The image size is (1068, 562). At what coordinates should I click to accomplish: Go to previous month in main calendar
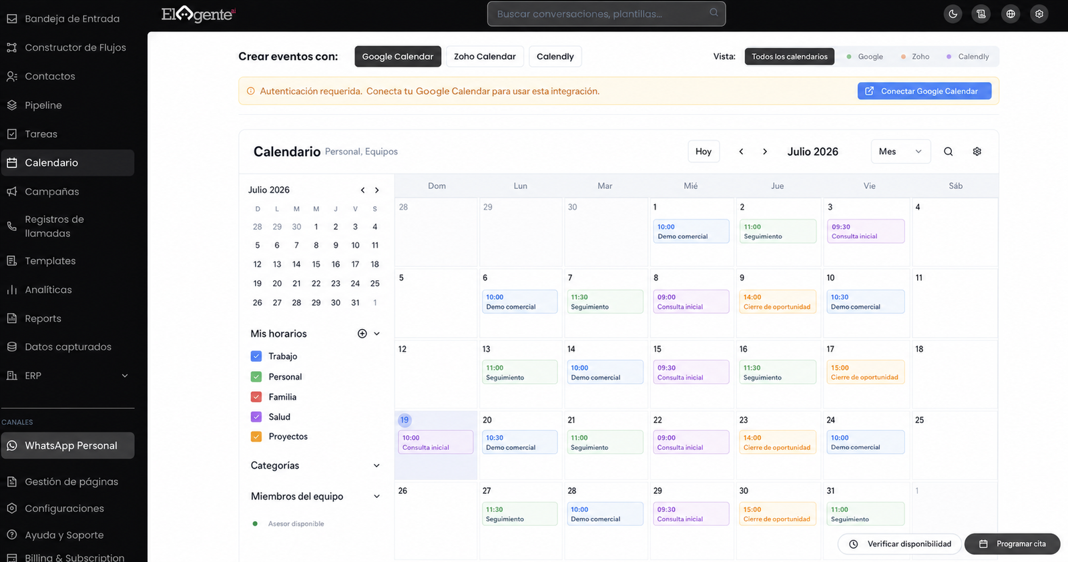point(741,152)
